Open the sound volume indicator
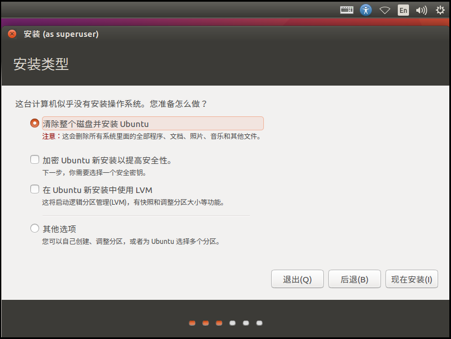Image resolution: width=451 pixels, height=339 pixels. tap(421, 10)
